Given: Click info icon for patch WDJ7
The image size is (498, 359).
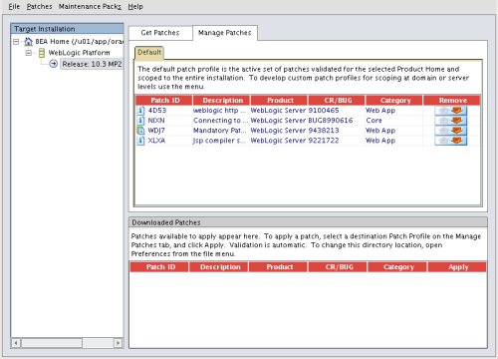Looking at the screenshot, I should [141, 131].
